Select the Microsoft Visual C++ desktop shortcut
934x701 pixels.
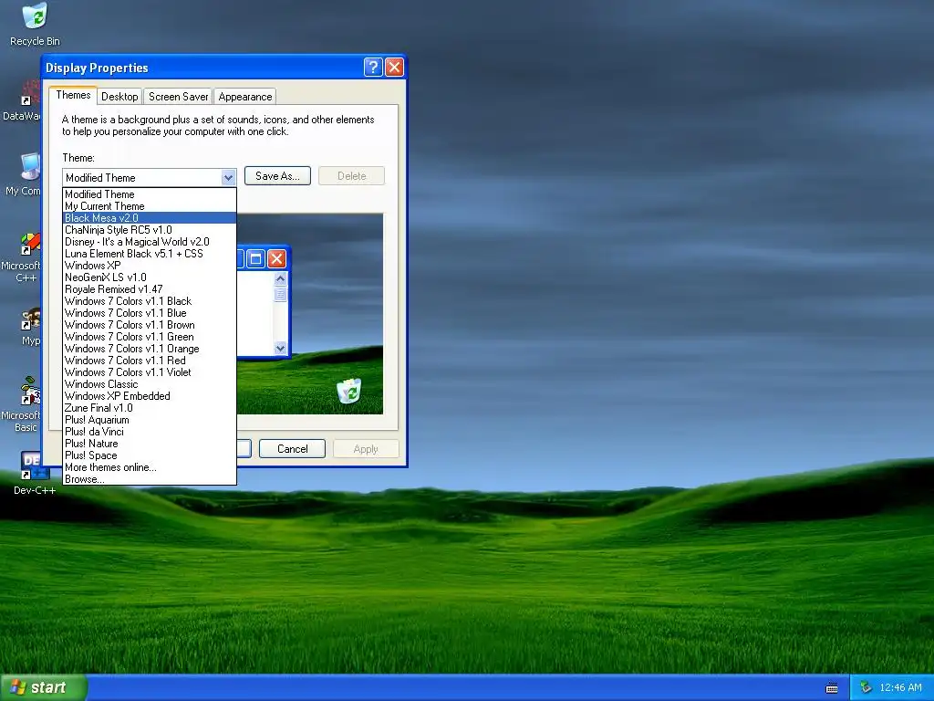(x=23, y=257)
